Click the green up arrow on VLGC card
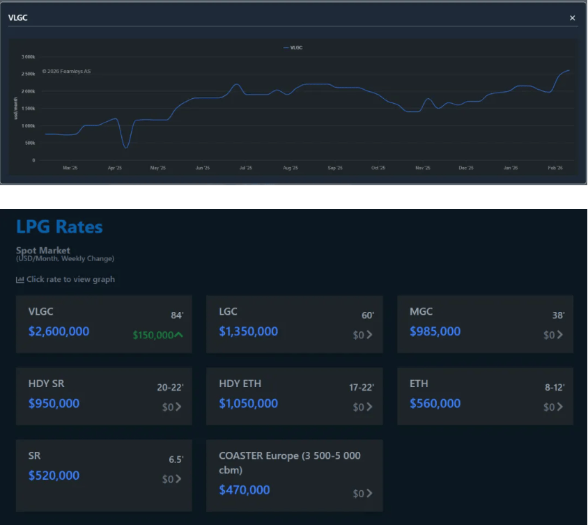 click(179, 335)
